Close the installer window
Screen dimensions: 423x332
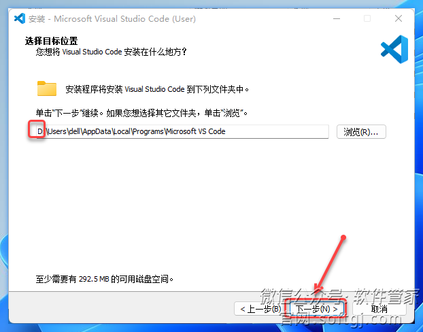pyautogui.click(x=399, y=18)
